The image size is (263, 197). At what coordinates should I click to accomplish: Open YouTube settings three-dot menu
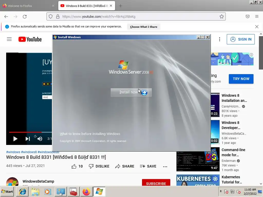click(220, 39)
